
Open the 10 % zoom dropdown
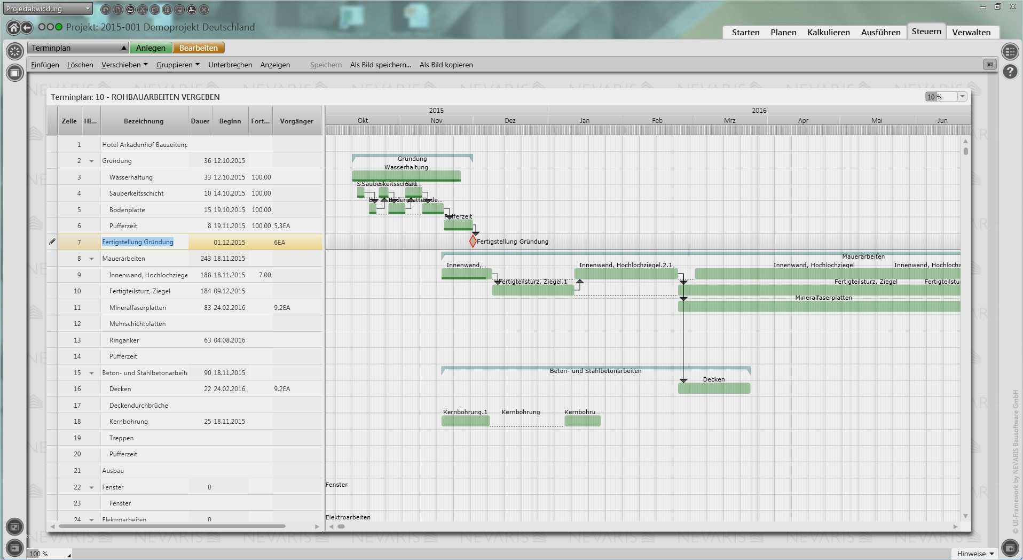pos(962,97)
